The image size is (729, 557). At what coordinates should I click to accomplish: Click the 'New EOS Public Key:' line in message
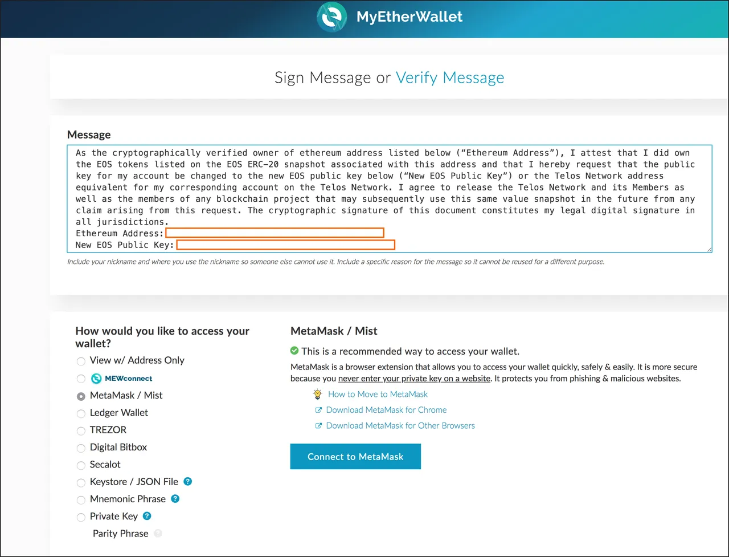[x=125, y=245]
